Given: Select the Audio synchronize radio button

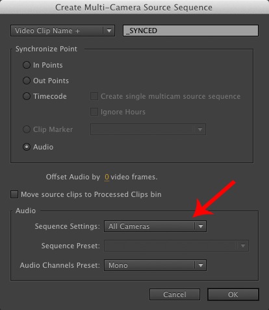Looking at the screenshot, I should point(27,147).
